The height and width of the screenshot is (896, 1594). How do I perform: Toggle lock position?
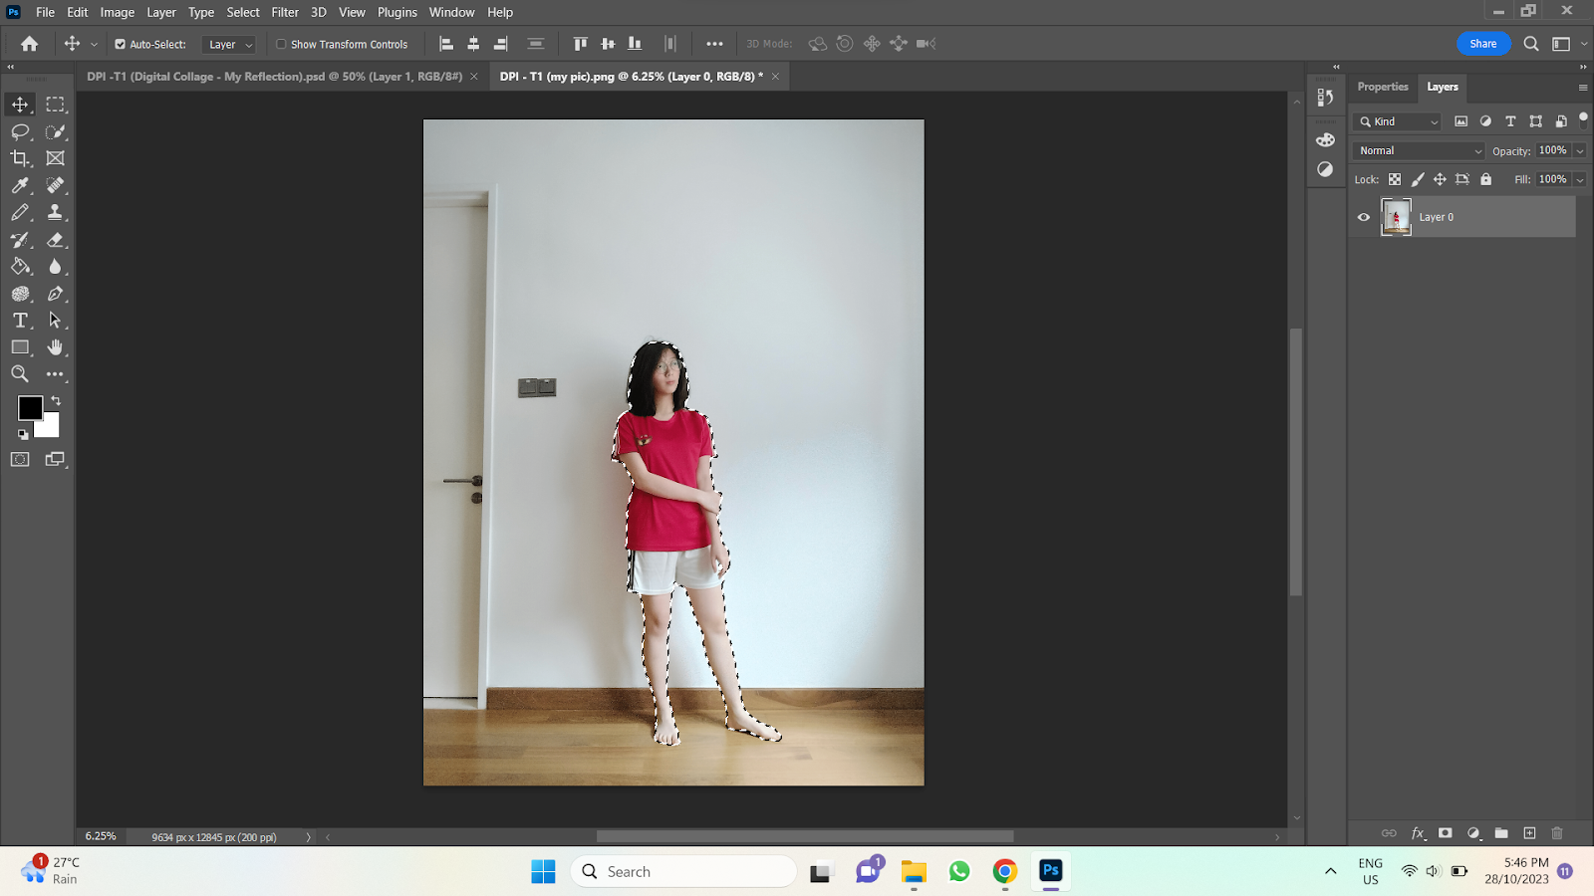[1440, 179]
